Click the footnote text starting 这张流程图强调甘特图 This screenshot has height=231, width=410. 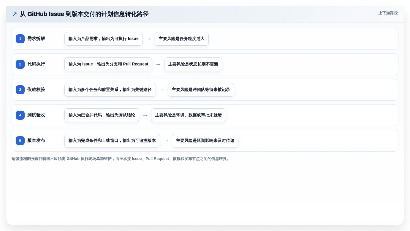tap(121, 159)
